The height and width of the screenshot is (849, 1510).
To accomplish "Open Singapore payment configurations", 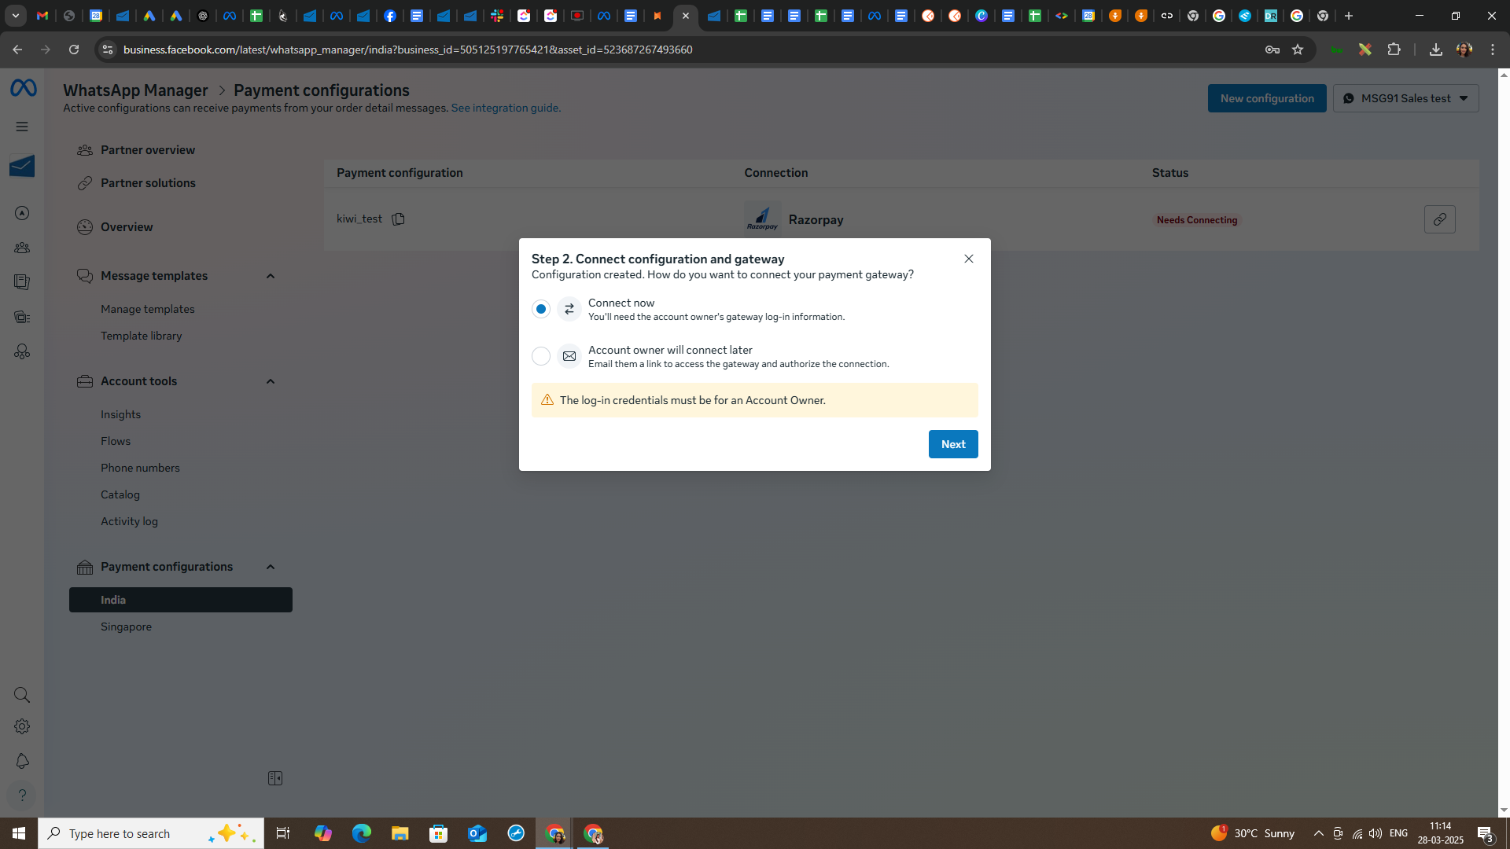I will click(x=126, y=627).
